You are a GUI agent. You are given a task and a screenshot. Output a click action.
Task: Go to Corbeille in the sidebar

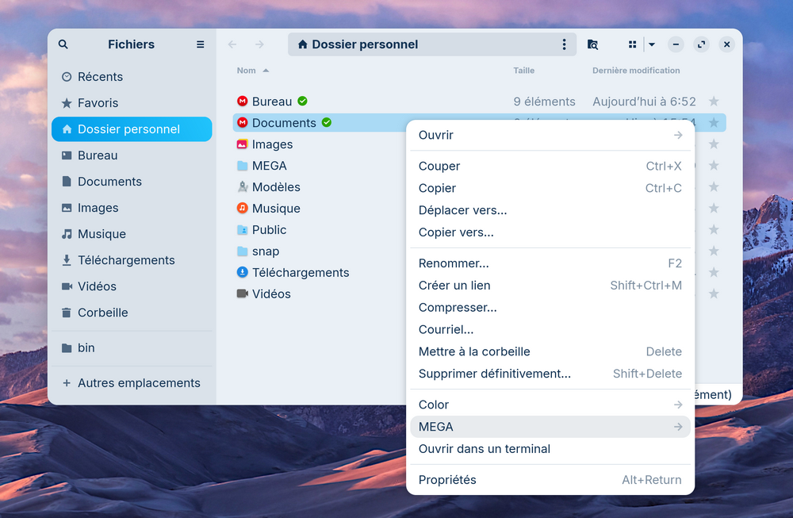(x=102, y=313)
